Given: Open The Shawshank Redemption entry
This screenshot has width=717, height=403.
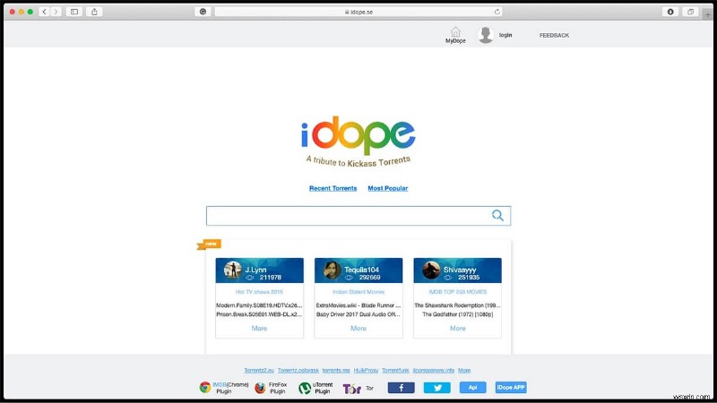Looking at the screenshot, I should pos(457,305).
